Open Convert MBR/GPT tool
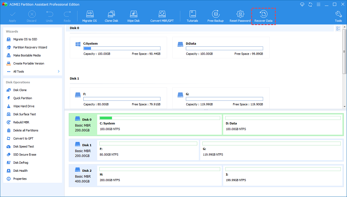 [162, 16]
